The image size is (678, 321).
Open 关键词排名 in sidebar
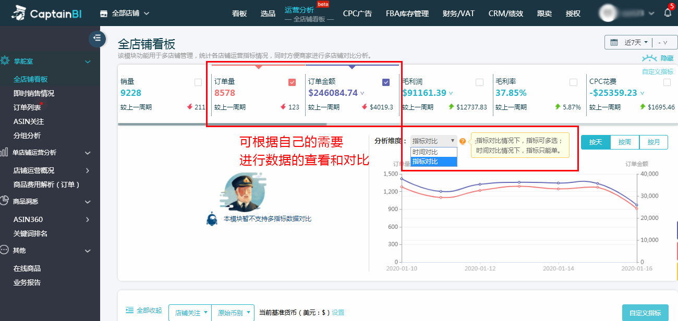point(31,233)
